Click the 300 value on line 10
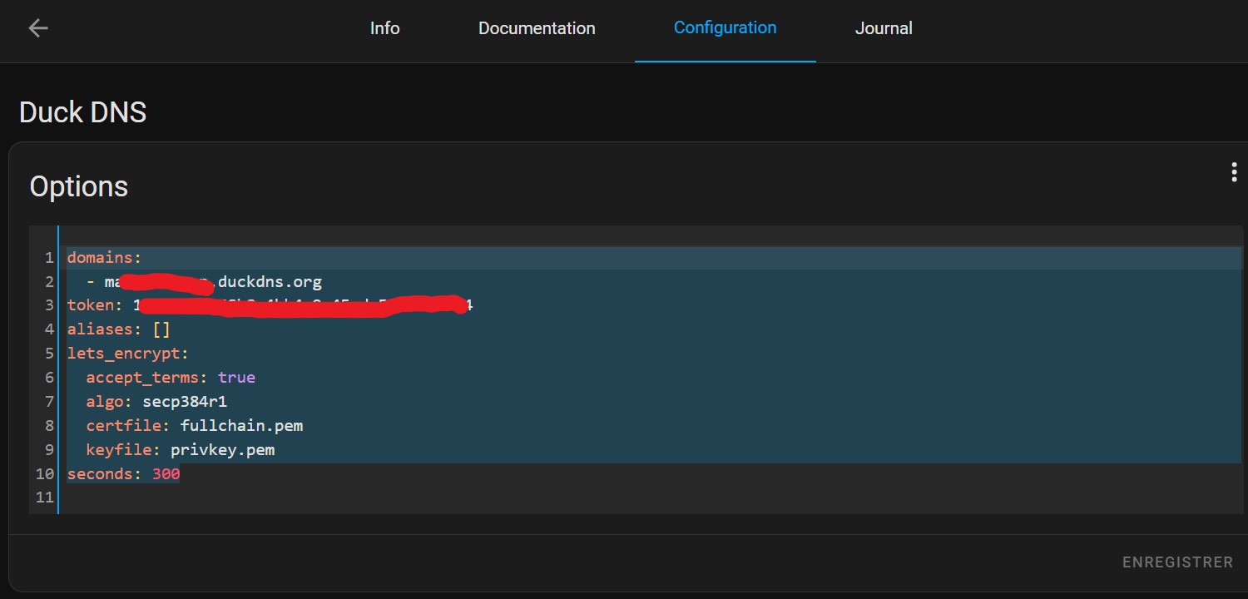 tap(166, 473)
